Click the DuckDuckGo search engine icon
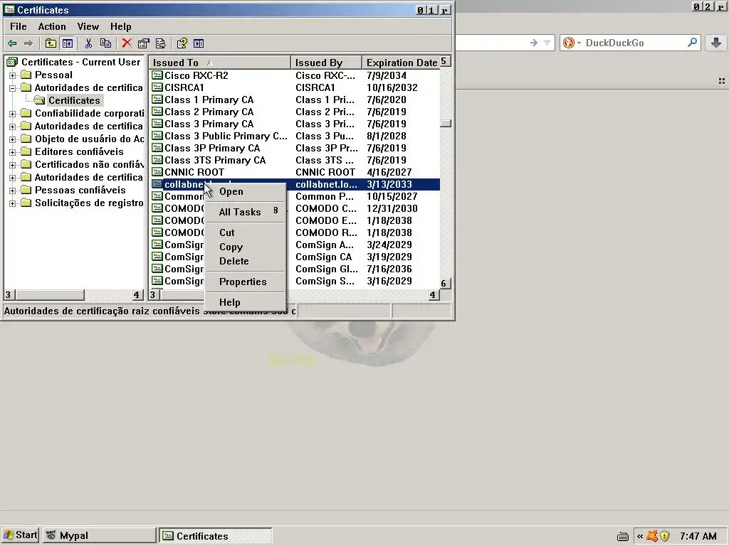 tap(569, 43)
